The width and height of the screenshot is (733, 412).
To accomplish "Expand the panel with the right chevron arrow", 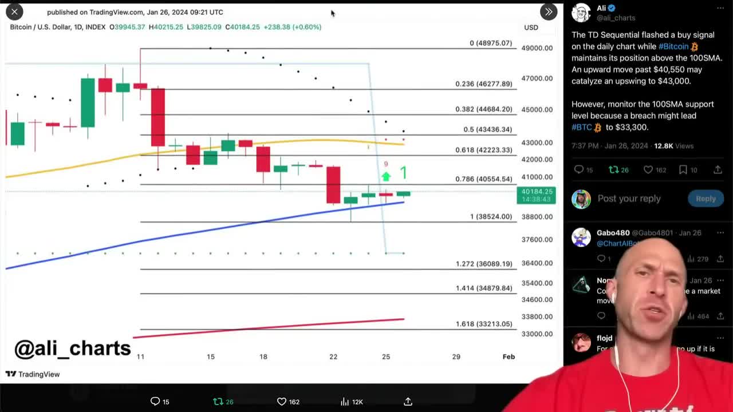I will click(x=548, y=11).
